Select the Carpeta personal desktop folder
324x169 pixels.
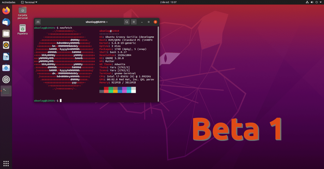coord(23,11)
